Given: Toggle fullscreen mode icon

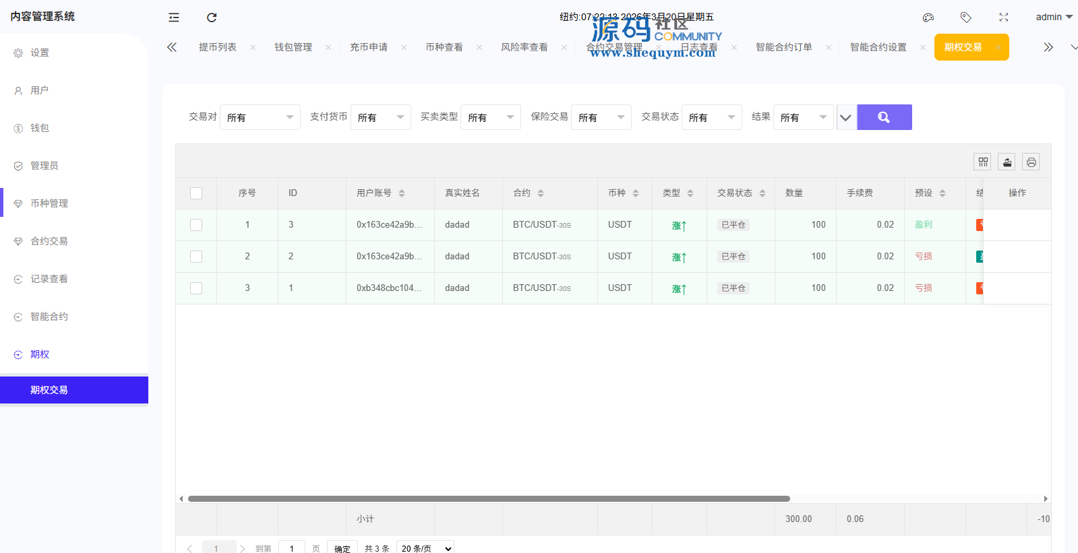Looking at the screenshot, I should [x=1003, y=18].
